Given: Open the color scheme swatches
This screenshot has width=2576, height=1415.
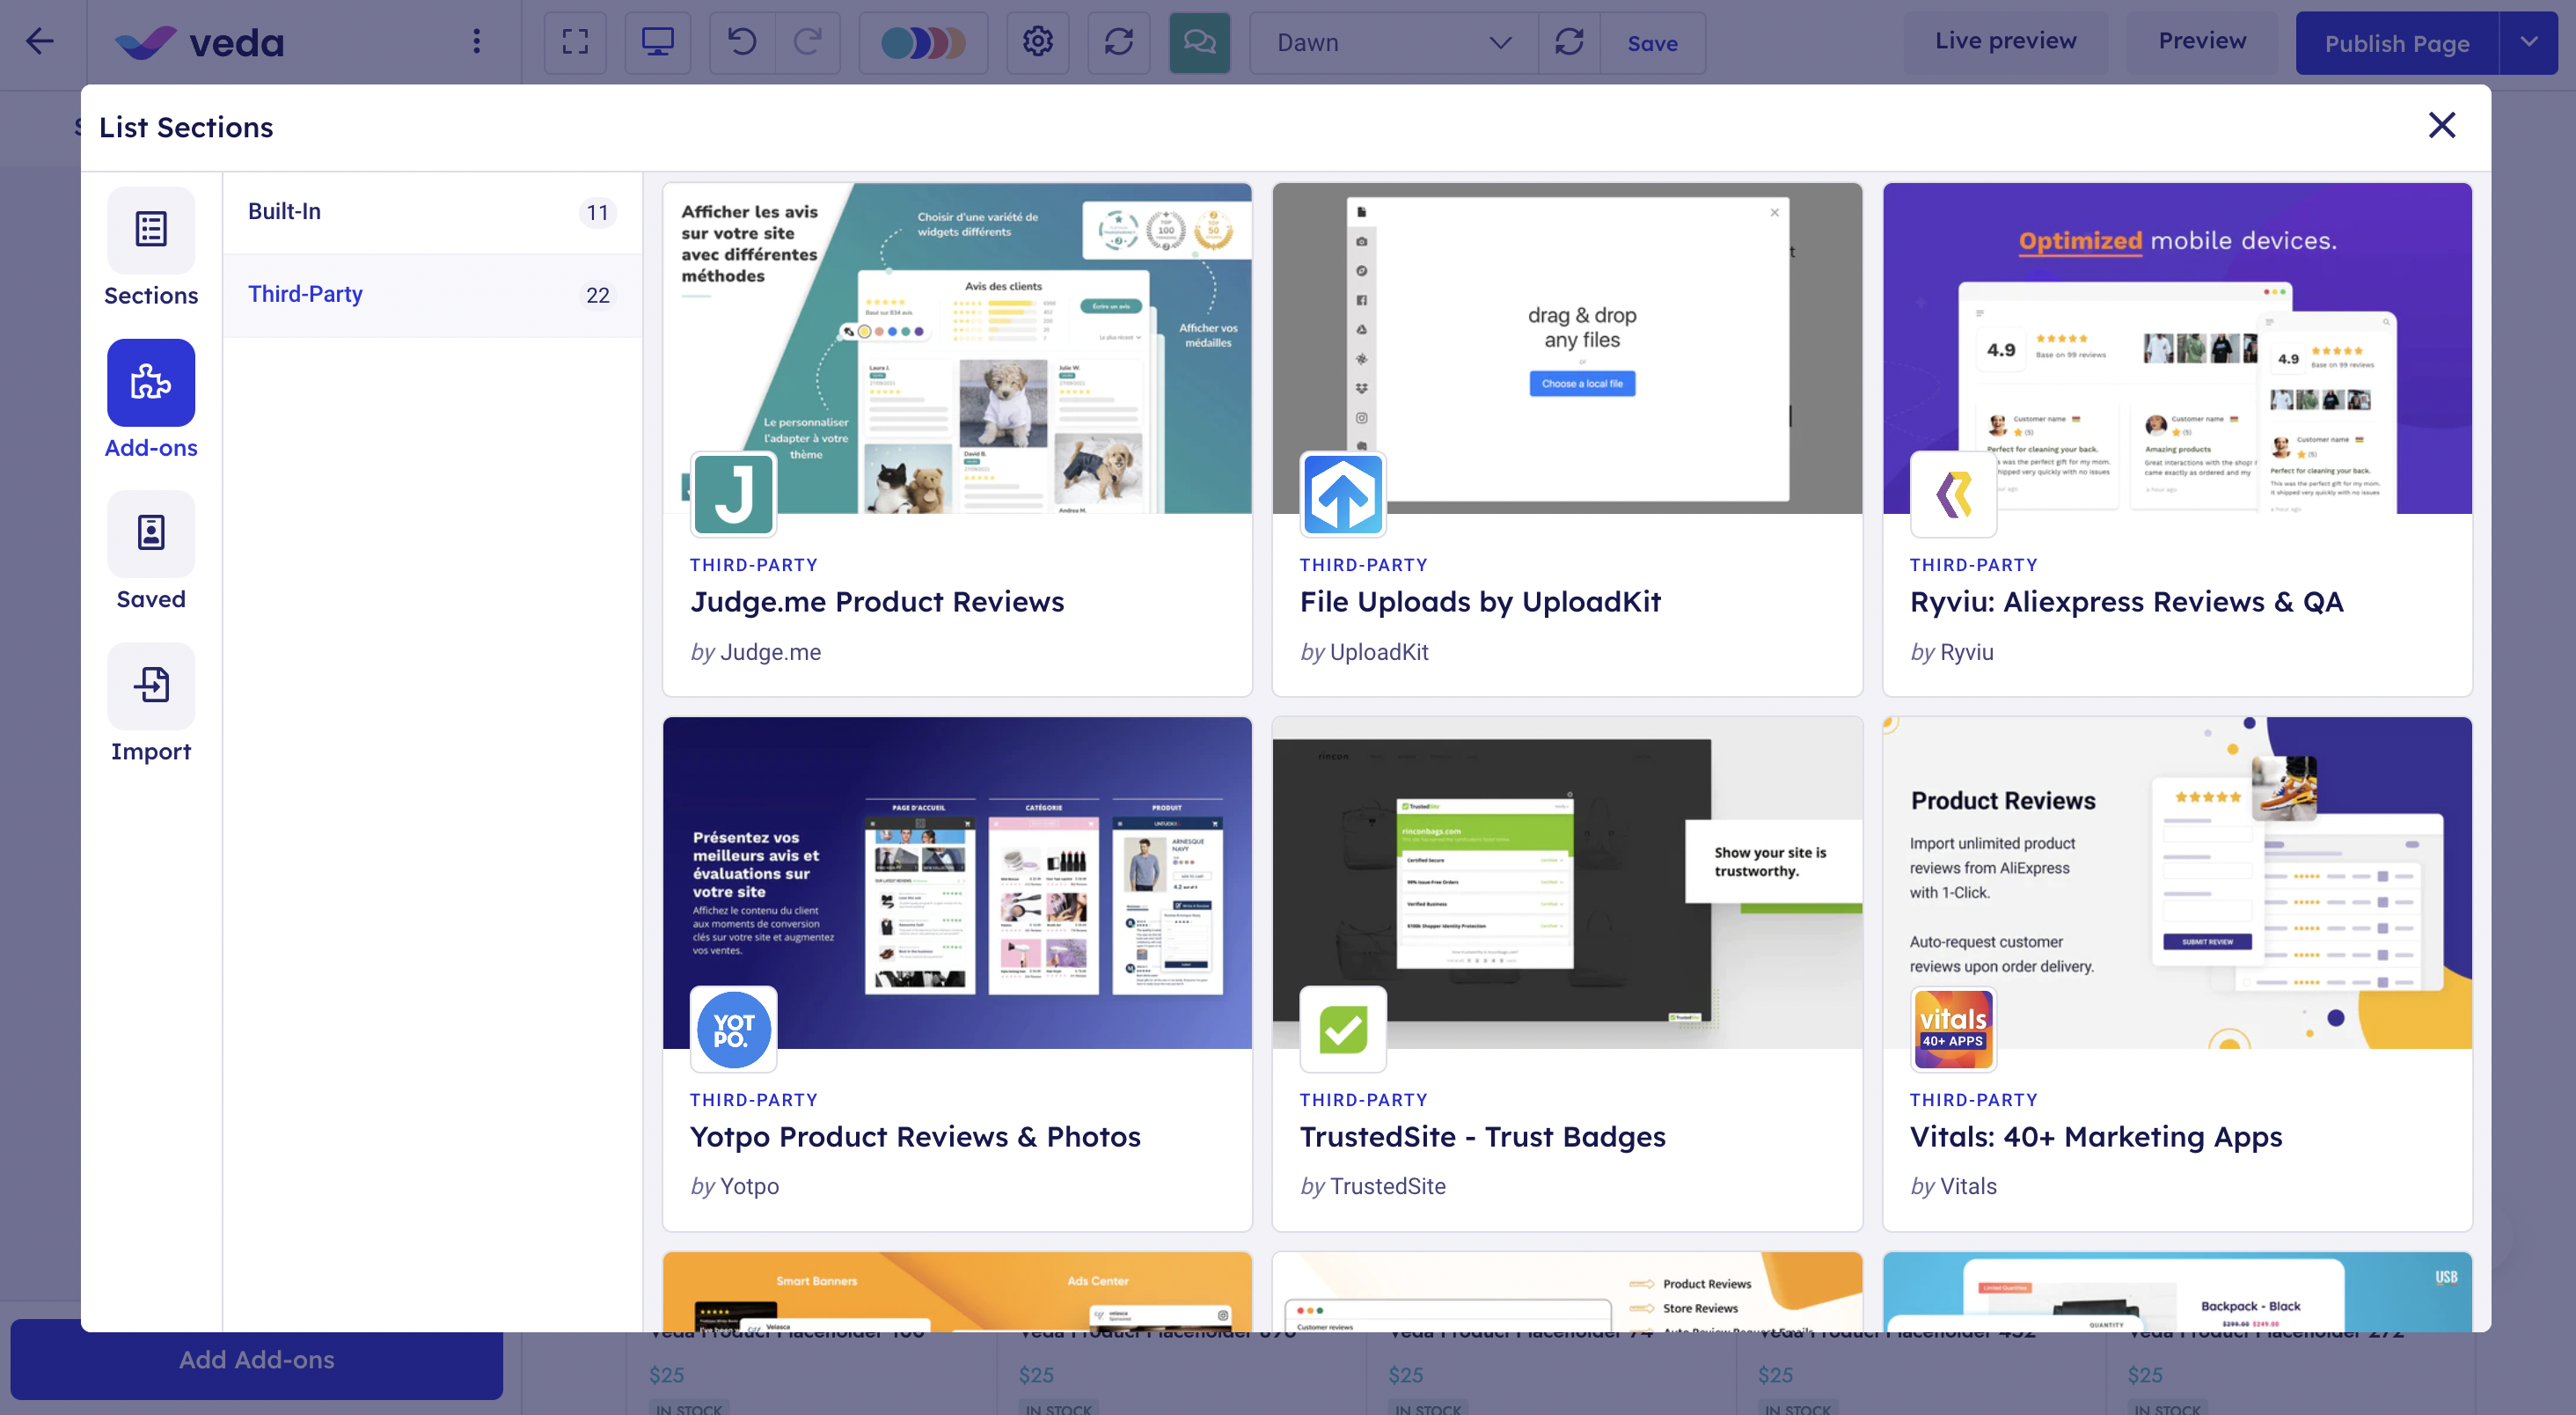Looking at the screenshot, I should pos(923,42).
